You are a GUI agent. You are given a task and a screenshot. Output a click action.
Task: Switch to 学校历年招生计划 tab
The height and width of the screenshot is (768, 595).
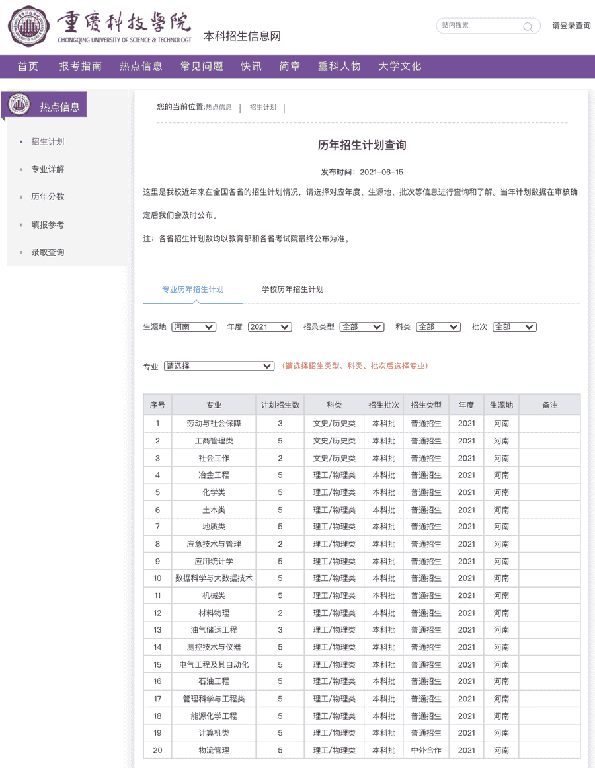click(292, 289)
